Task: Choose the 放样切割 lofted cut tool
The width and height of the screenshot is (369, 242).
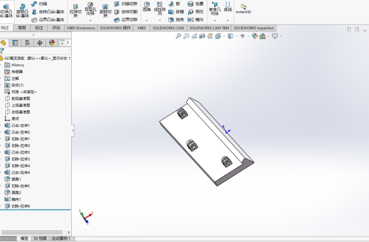Action: tap(126, 12)
